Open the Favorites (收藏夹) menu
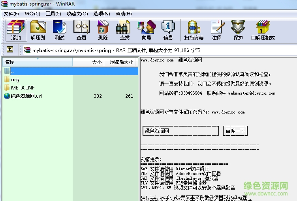The height and width of the screenshot is (201, 297). tap(77, 14)
